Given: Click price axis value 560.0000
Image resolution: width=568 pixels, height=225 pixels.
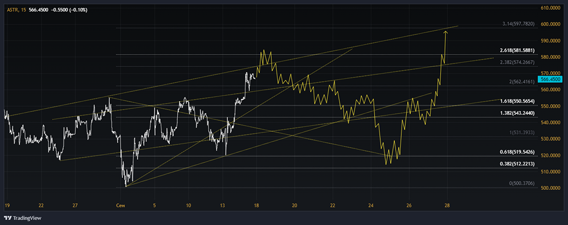Looking at the screenshot, I should 550,90.
